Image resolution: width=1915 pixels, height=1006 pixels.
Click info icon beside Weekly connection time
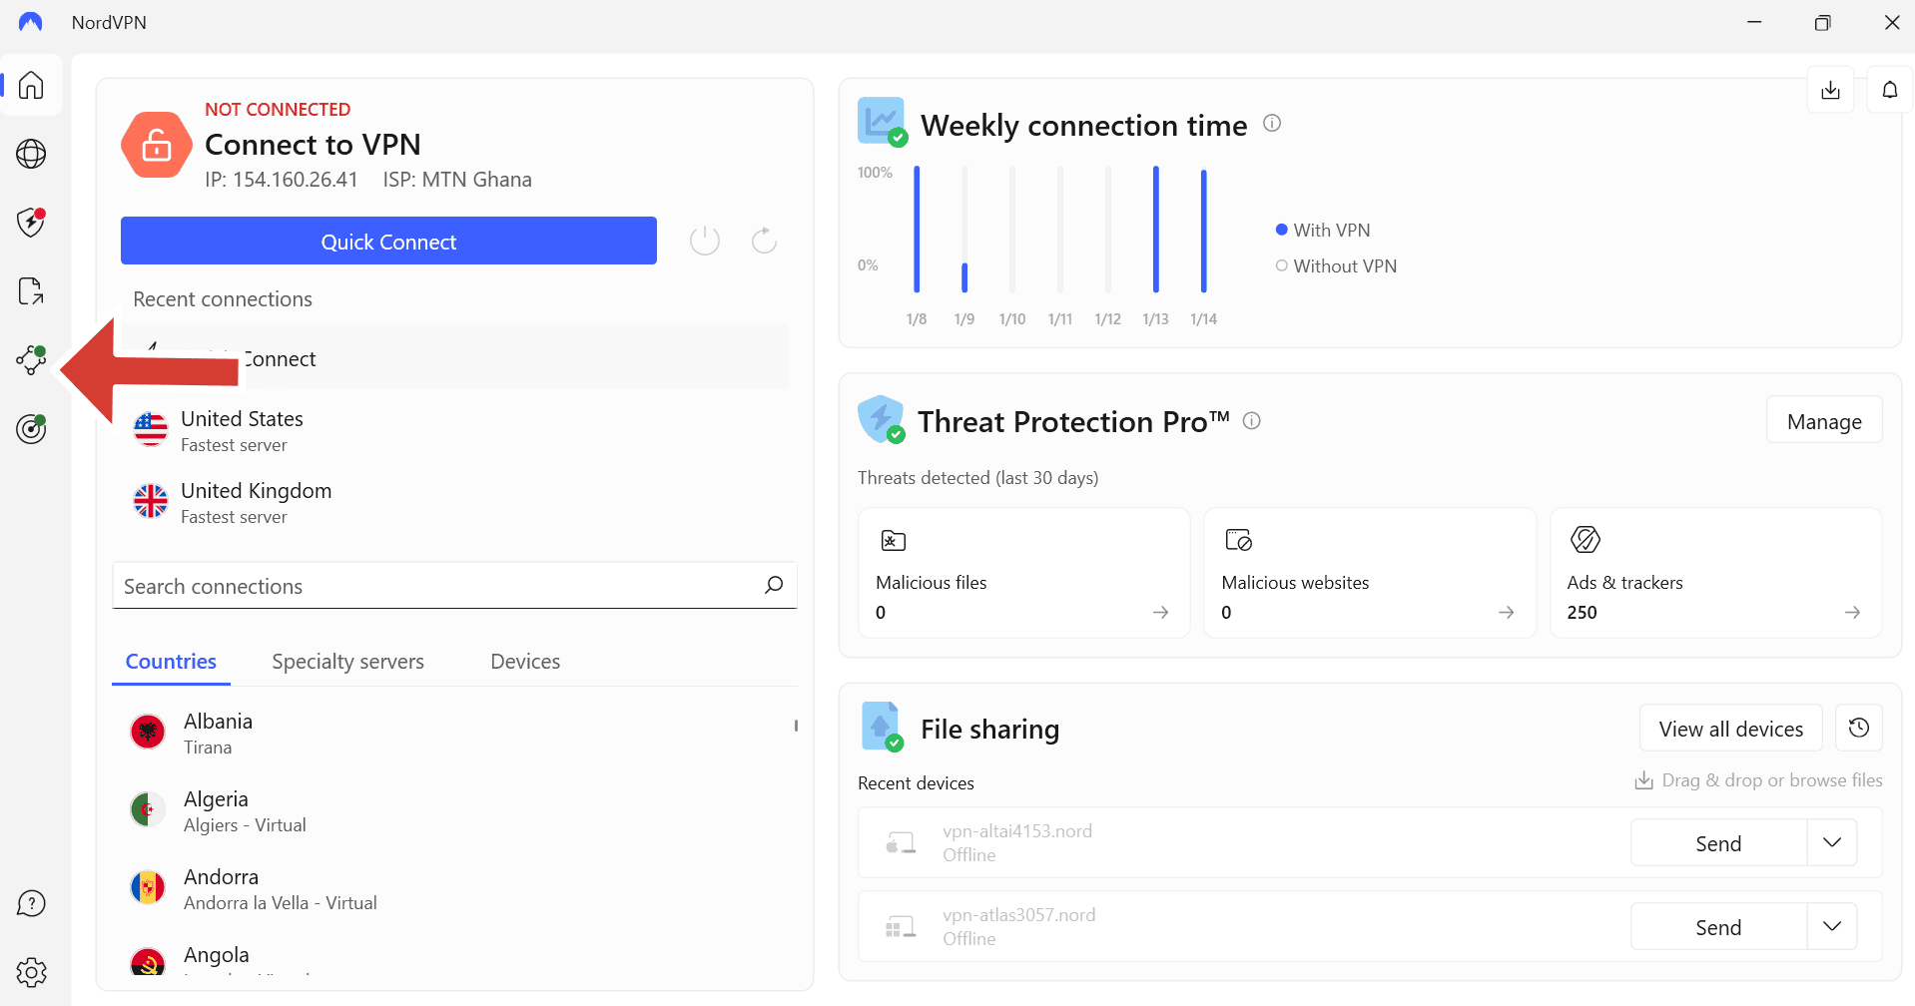(1272, 123)
